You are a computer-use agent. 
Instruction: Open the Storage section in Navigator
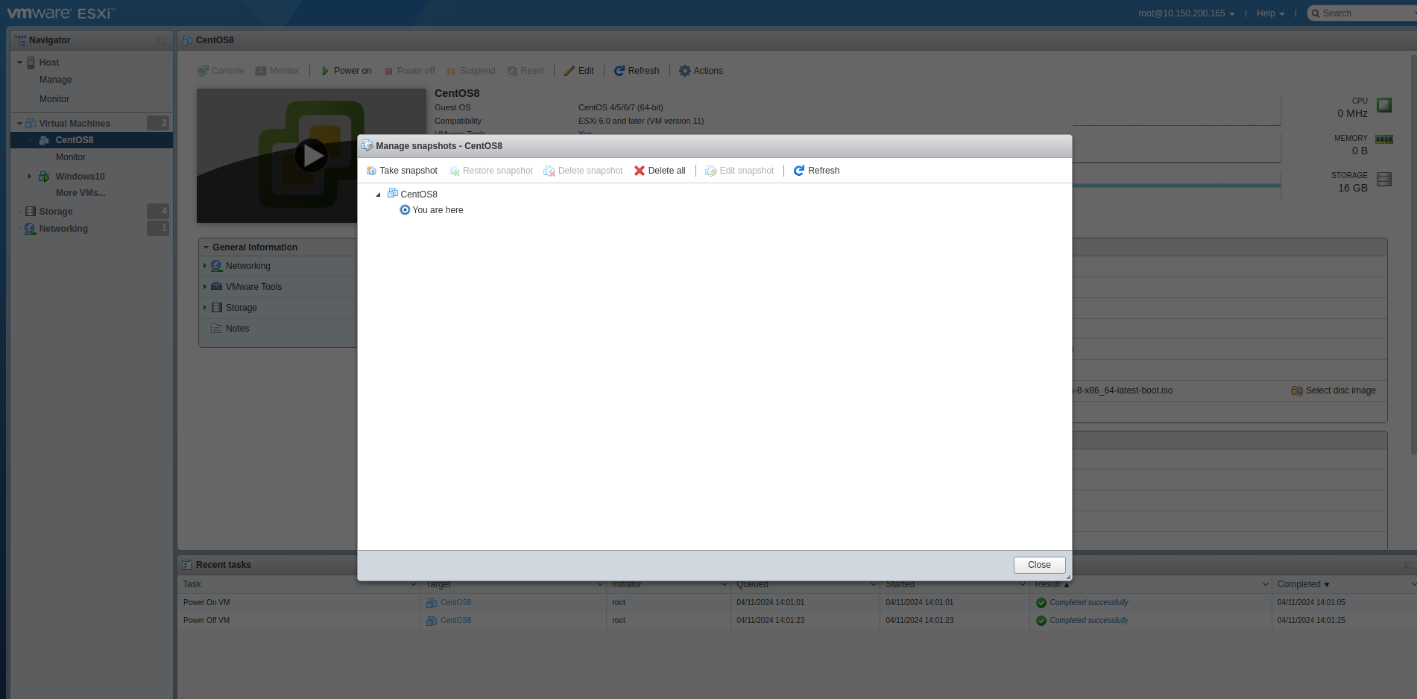tap(56, 212)
